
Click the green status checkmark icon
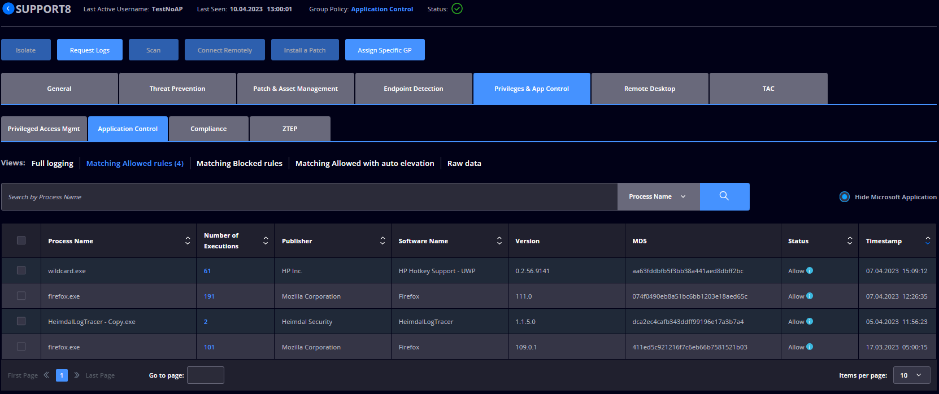pos(457,8)
